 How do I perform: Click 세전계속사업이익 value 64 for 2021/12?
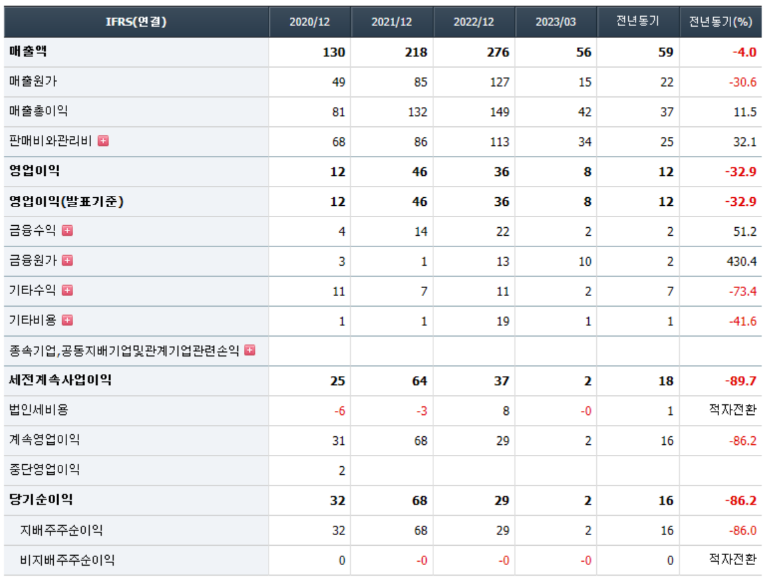[x=419, y=381]
